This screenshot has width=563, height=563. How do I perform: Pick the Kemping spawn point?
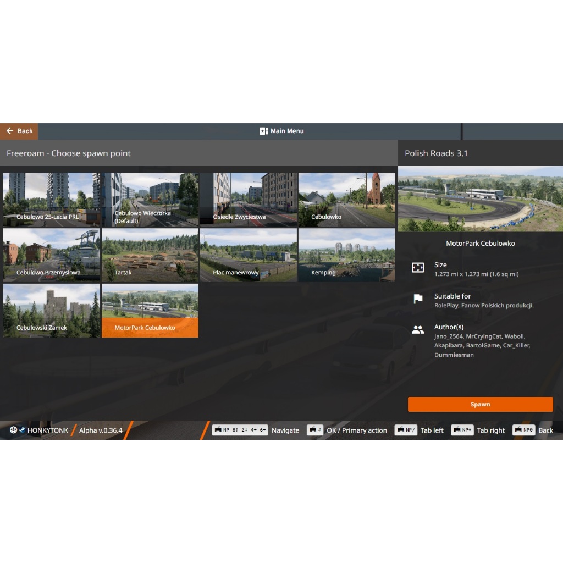346,255
